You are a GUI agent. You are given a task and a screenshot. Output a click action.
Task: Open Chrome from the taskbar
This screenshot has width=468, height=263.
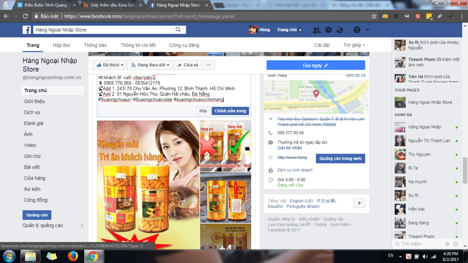[x=93, y=256]
